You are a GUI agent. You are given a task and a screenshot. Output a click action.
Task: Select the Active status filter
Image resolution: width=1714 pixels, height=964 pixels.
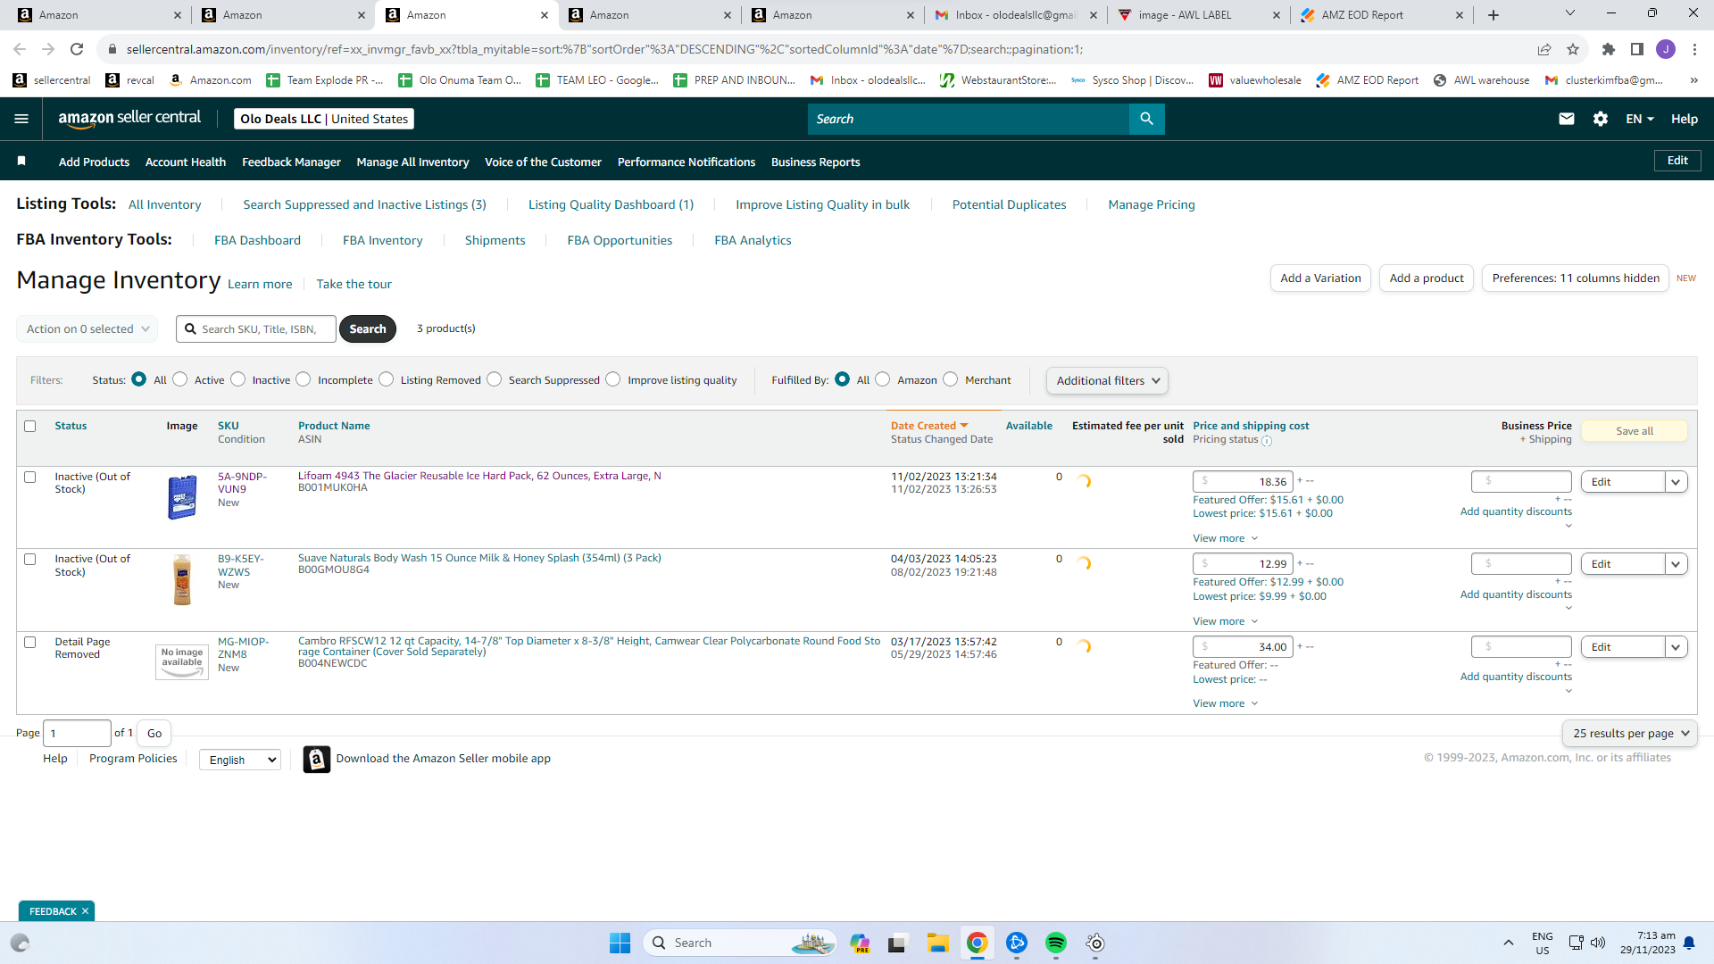tap(180, 379)
